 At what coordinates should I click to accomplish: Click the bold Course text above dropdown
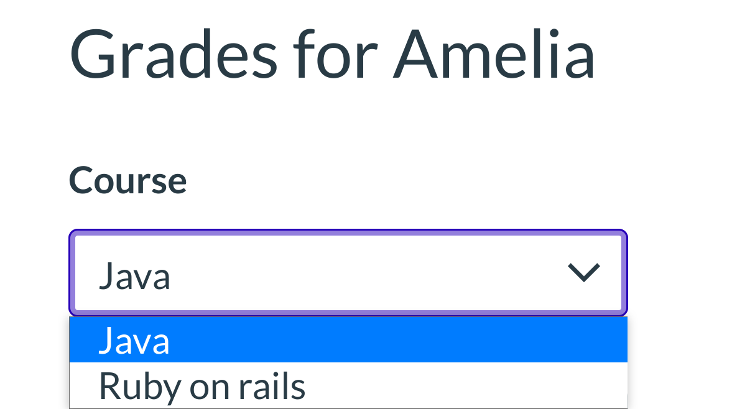coord(127,181)
